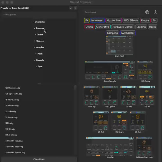Screen dimensions: 162x162
Task: Toggle the Fx tag filter
Action: (x=87, y=21)
